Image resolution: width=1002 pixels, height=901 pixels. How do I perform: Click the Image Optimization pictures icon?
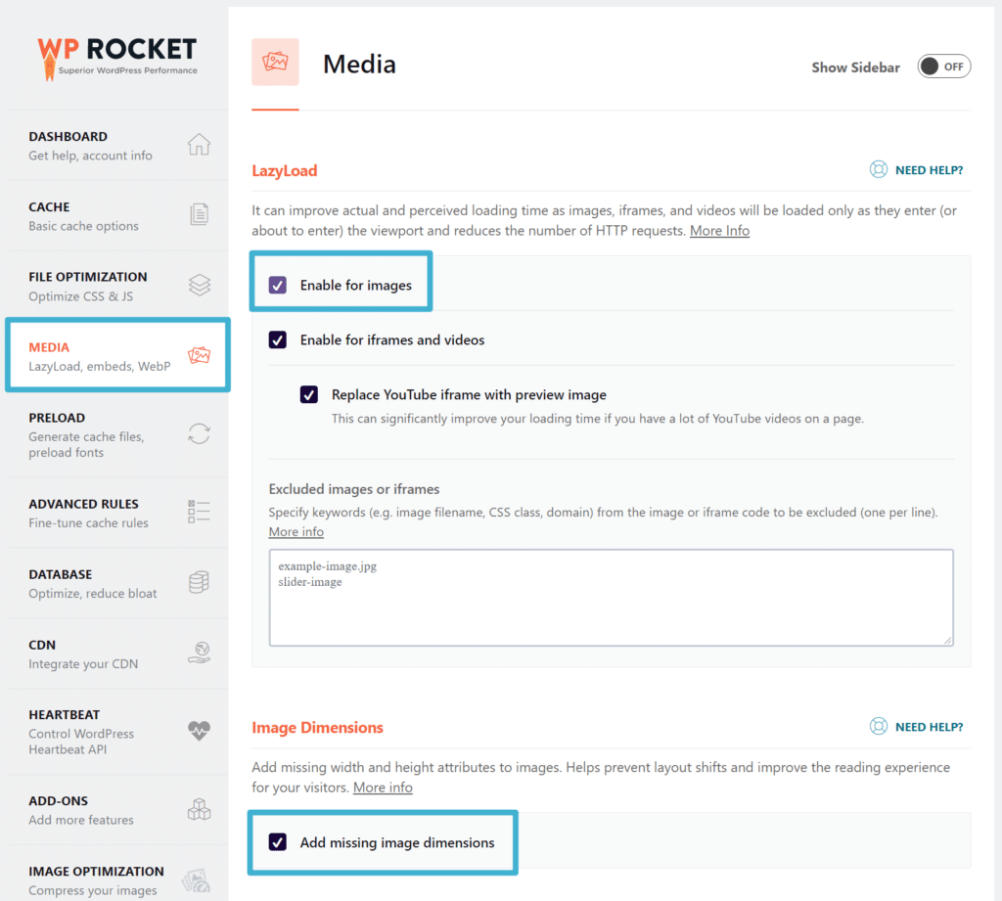(x=196, y=880)
